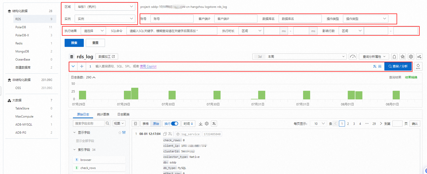Click the star icon beside 显示字段
Screen dimensions: 427x174
click(x=120, y=132)
